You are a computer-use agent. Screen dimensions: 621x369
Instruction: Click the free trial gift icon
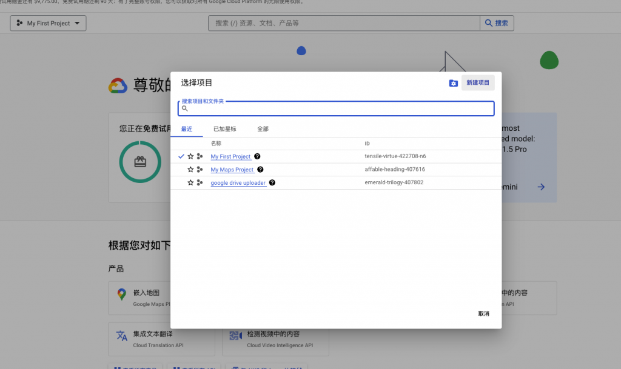[x=140, y=162]
